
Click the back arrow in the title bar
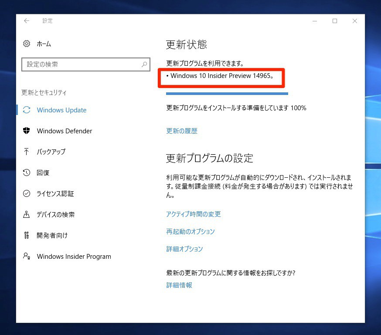coord(27,21)
